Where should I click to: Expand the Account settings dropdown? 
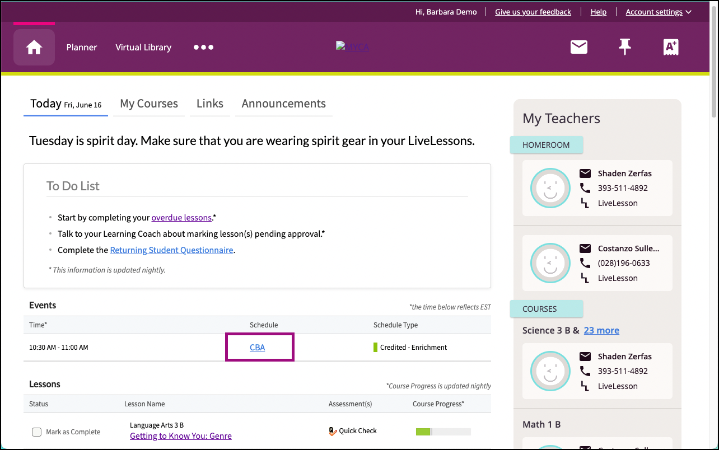coord(658,12)
